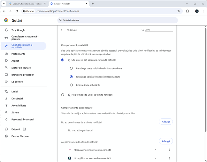Open more actions for windowscentral.com
207x162 pixels.
(x=169, y=150)
